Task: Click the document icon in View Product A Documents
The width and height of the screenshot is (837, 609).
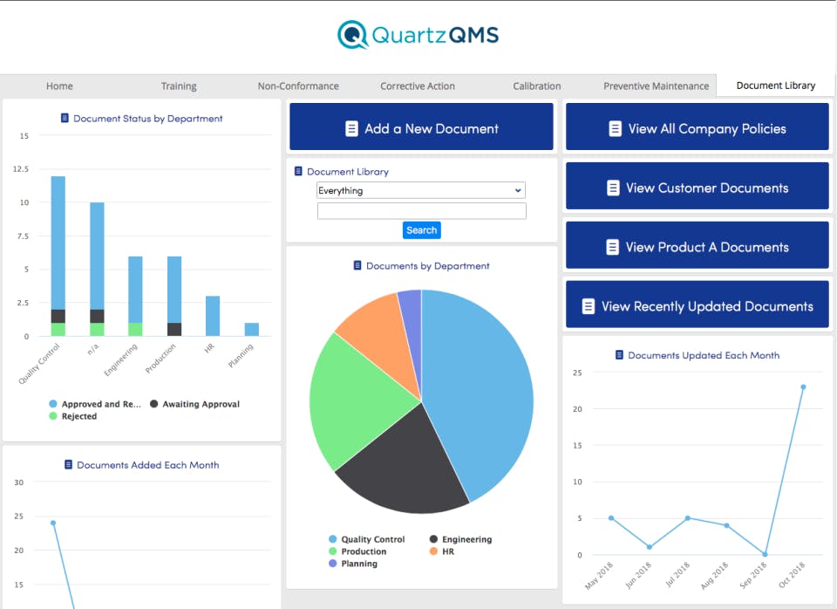Action: [612, 247]
